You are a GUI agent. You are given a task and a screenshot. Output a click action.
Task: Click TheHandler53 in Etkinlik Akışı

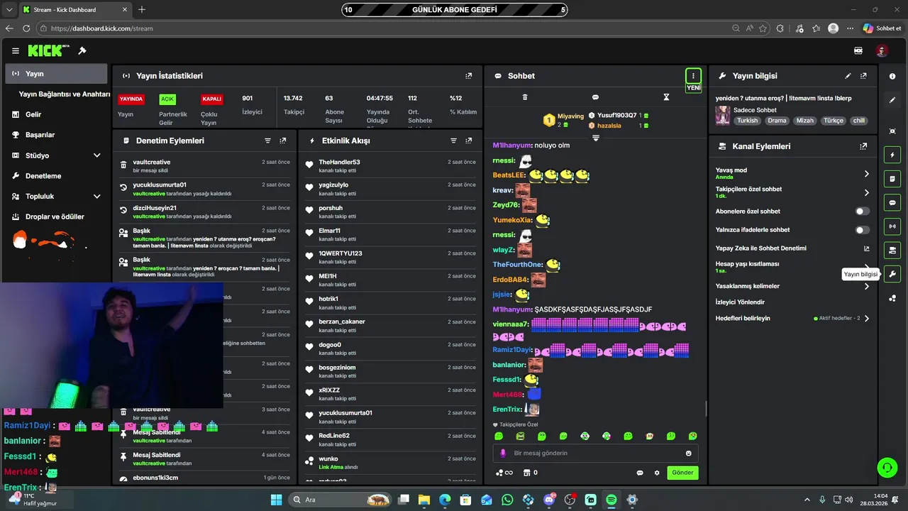click(339, 162)
